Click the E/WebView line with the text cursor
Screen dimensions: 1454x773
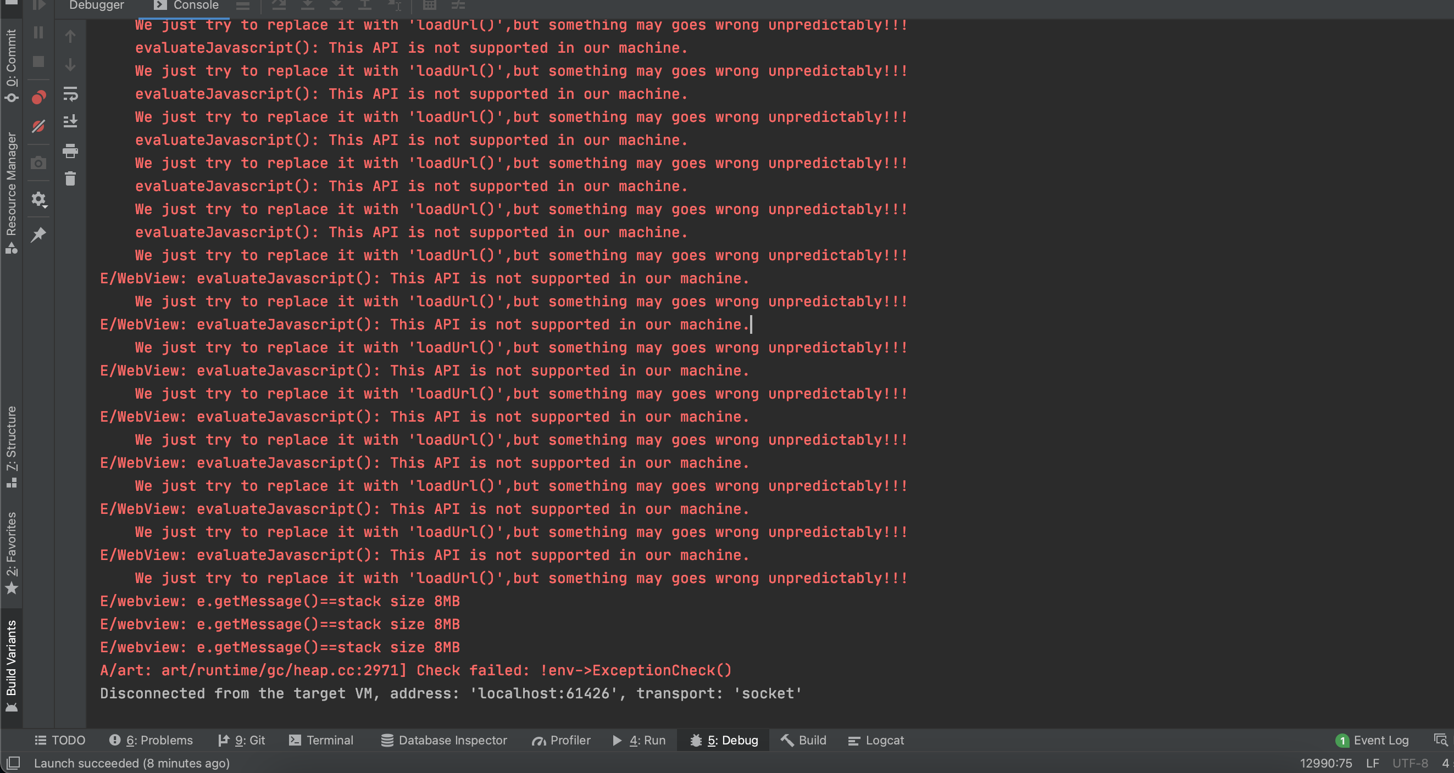pyautogui.click(x=425, y=324)
